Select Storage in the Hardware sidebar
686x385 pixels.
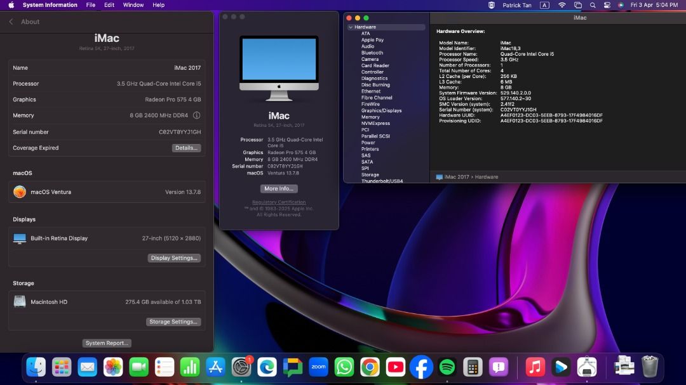(x=370, y=175)
